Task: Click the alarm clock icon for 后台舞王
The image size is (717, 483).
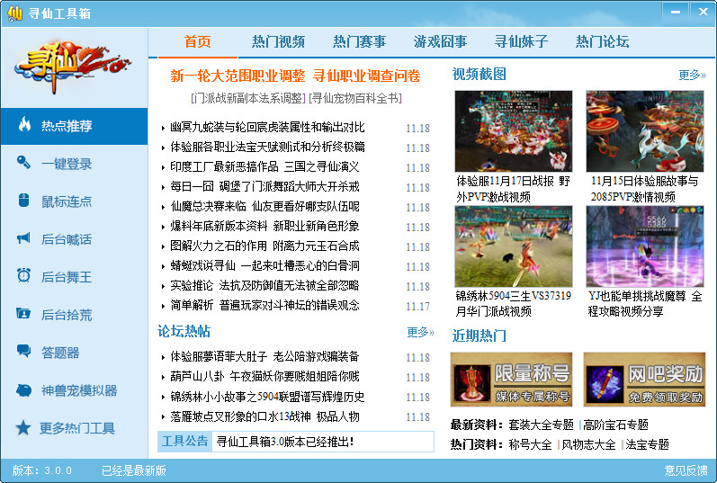Action: 23,275
